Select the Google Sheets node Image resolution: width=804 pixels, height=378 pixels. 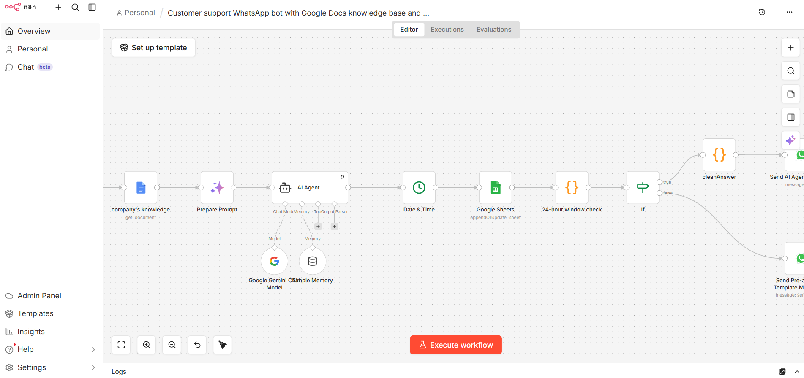coord(496,187)
